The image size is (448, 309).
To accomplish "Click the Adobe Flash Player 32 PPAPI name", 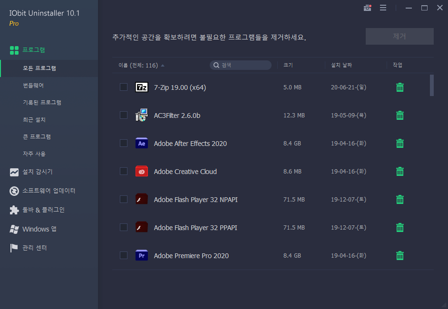I will (195, 228).
